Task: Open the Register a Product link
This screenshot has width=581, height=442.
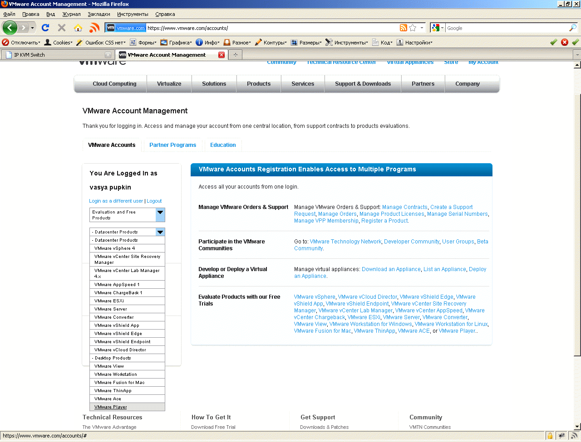Action: pyautogui.click(x=384, y=221)
